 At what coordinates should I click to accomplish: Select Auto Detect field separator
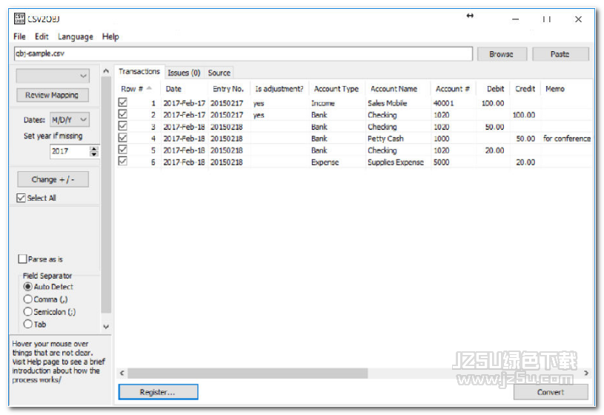[27, 286]
